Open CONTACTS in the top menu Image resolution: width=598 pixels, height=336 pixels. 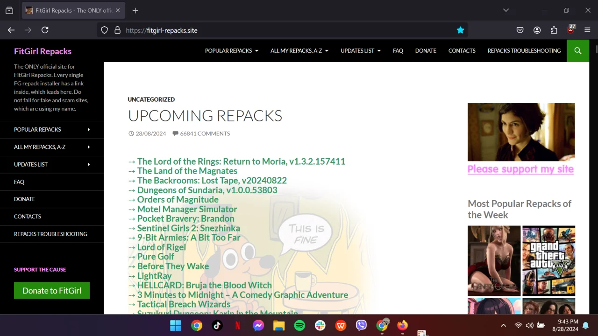click(462, 50)
